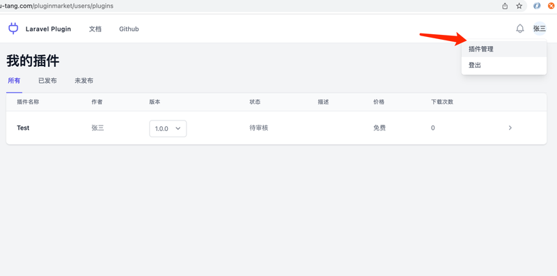Switch to the 所有 tab

(14, 81)
